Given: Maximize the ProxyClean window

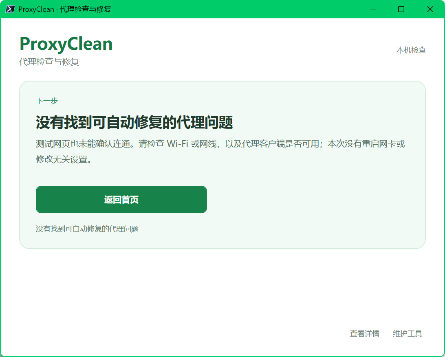Looking at the screenshot, I should [401, 9].
